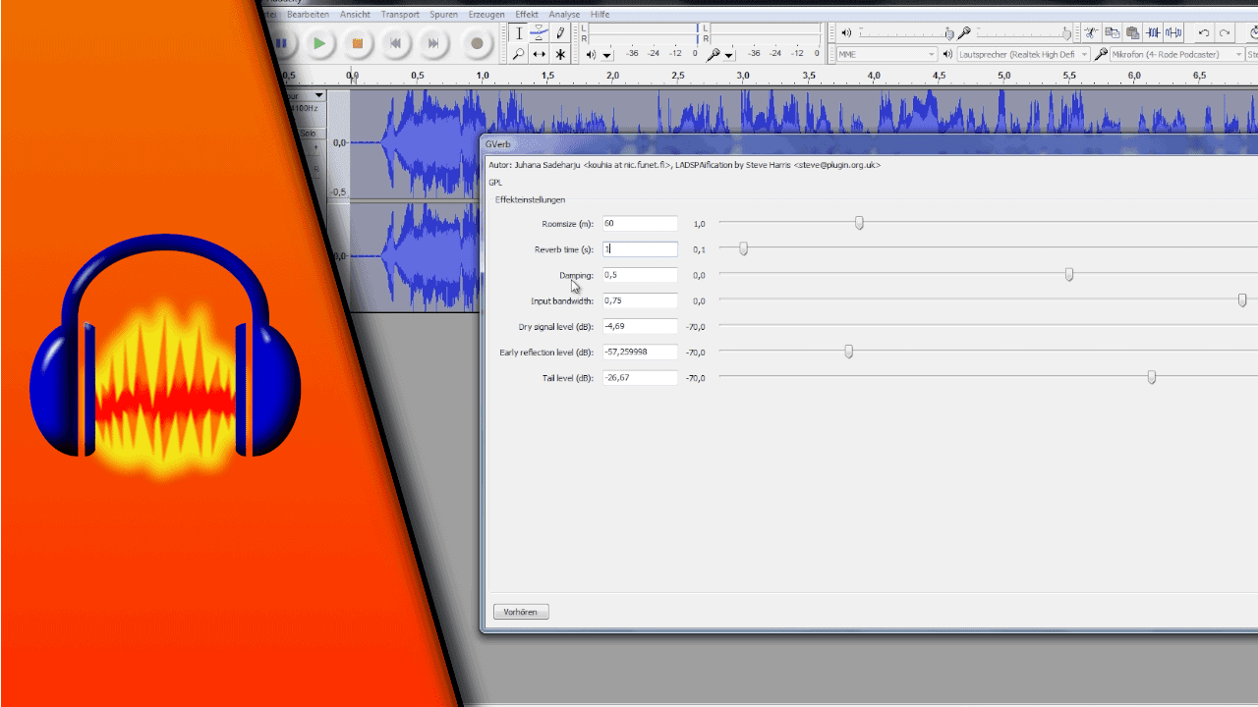Open the Transport menu
The width and height of the screenshot is (1258, 707).
point(400,15)
